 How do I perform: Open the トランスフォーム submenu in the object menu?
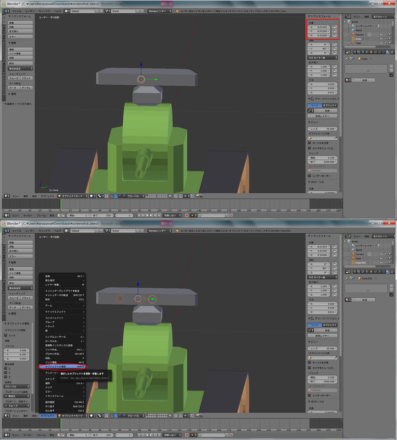(x=54, y=396)
